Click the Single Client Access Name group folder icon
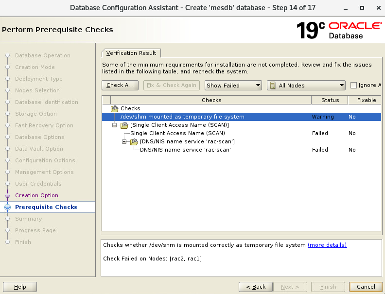 click(x=124, y=125)
